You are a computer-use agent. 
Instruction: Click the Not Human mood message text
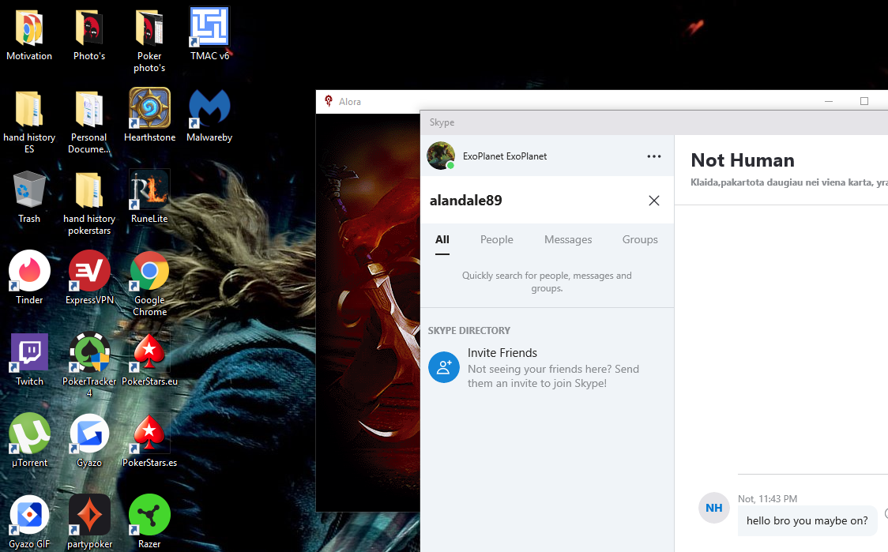tap(789, 182)
